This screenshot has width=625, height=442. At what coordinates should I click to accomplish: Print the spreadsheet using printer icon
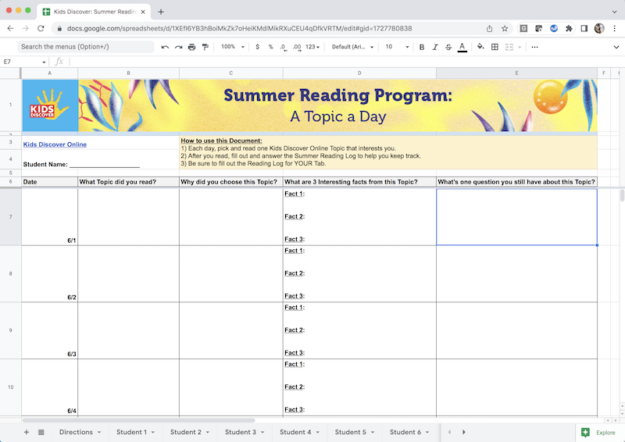(x=191, y=47)
